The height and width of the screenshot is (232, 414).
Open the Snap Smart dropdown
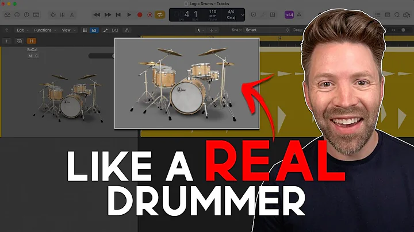pos(267,30)
